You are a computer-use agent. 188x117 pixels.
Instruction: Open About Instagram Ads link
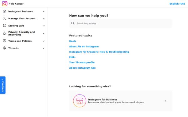pyautogui.click(x=82, y=68)
